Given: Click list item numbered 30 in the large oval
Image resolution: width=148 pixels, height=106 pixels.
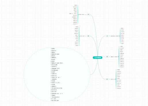Looking at the screenshot, I should (55, 101).
